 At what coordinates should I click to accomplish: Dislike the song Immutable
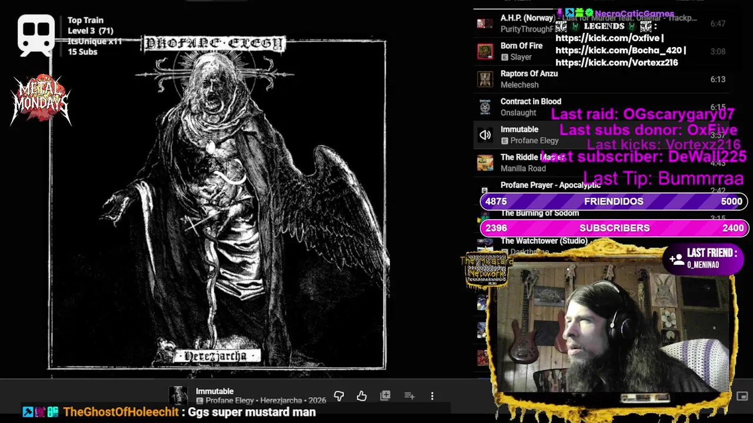(x=339, y=396)
